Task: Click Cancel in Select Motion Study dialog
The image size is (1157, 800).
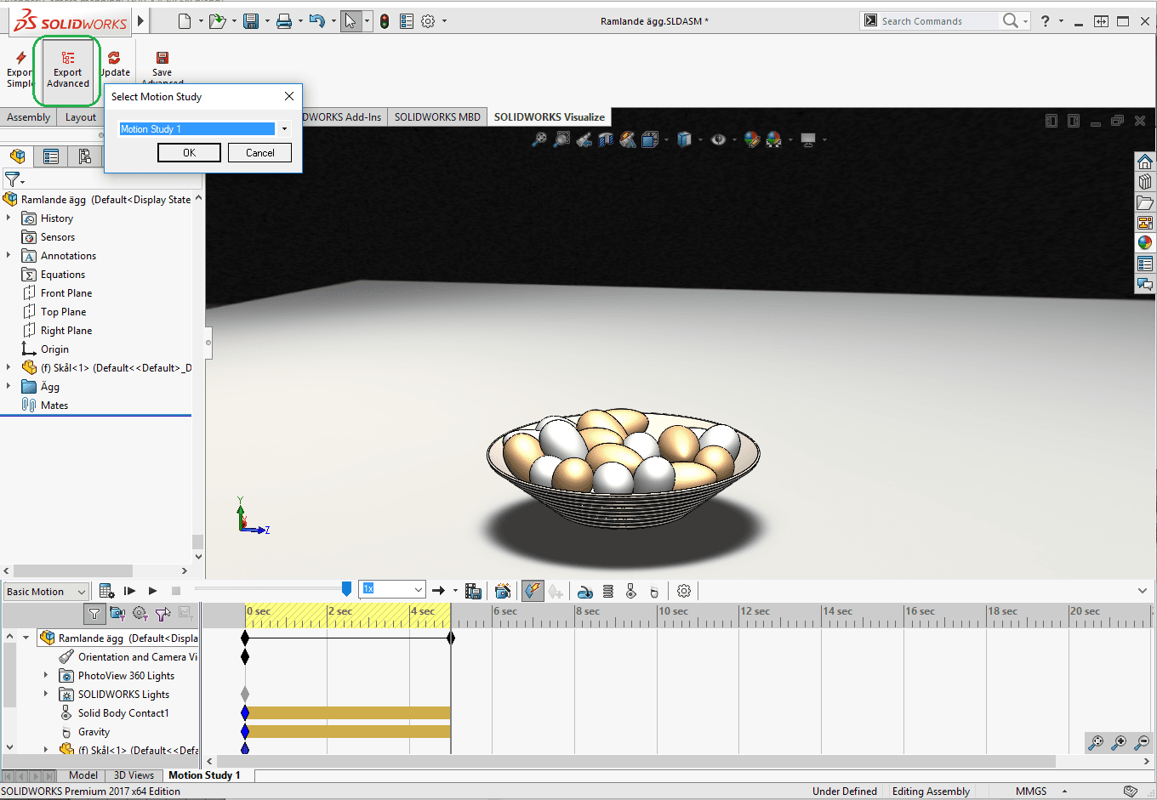Action: [x=259, y=153]
